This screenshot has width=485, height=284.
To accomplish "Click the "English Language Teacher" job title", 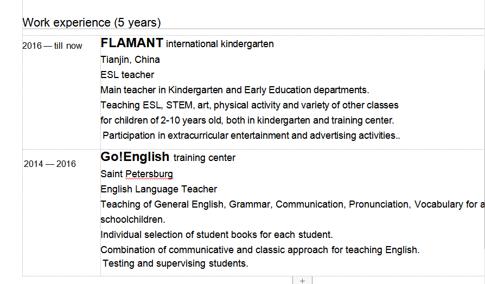I will click(158, 189).
